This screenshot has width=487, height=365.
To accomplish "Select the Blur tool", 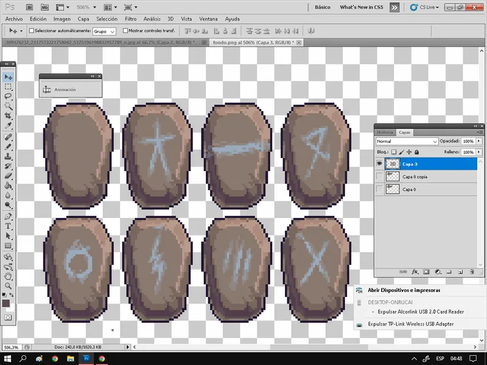I will coord(8,195).
